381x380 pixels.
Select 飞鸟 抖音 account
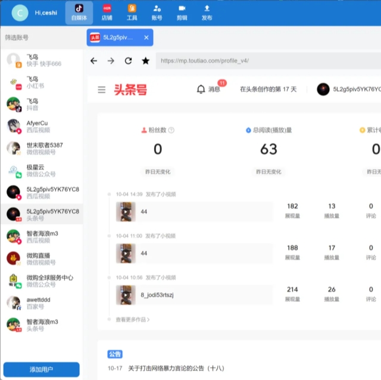41,105
